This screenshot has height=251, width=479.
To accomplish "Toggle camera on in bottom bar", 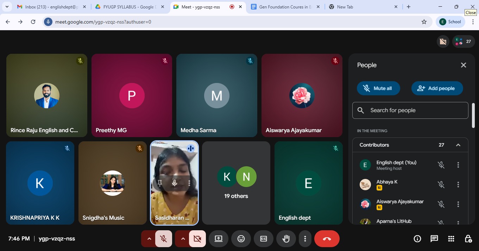I will pos(197,239).
